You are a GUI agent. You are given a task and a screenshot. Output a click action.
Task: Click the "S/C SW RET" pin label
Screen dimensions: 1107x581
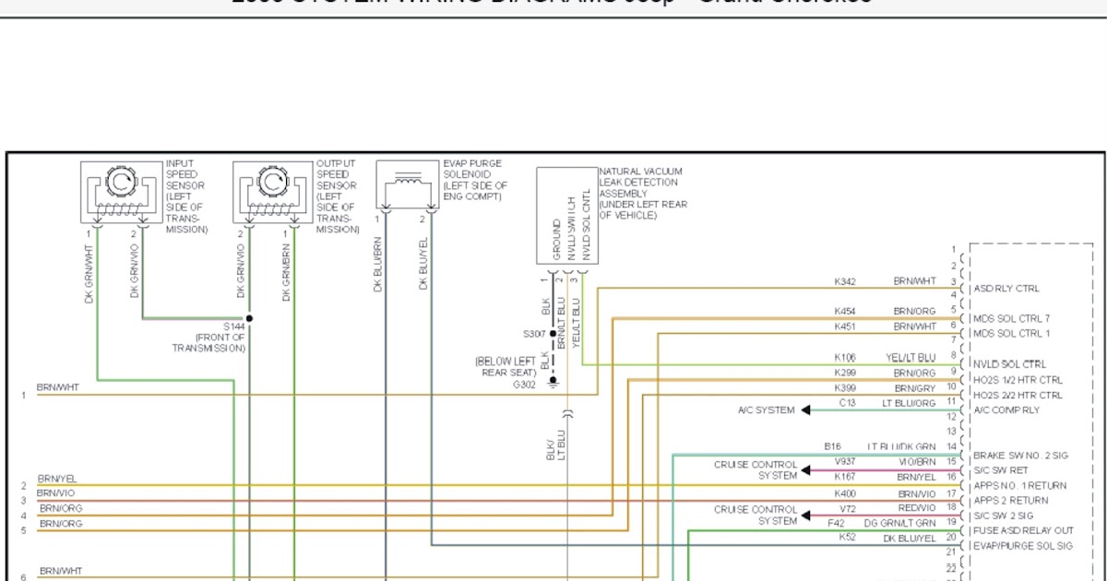(x=1001, y=470)
